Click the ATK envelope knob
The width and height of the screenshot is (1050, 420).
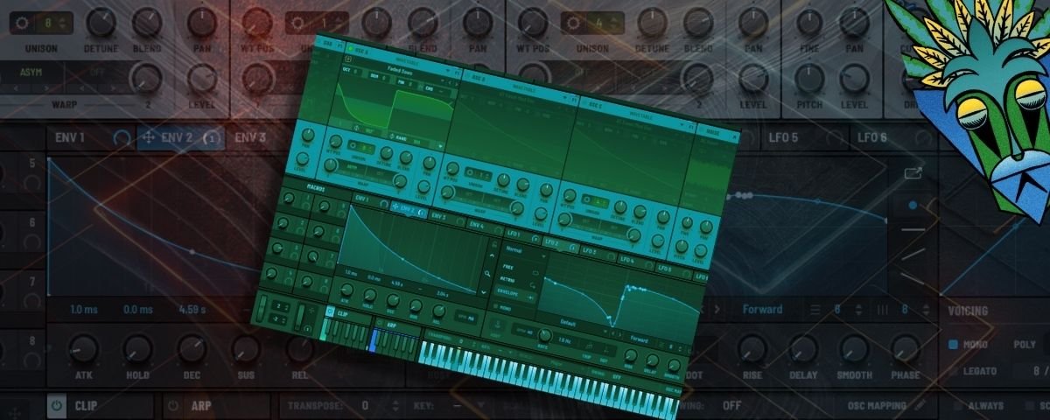click(x=83, y=349)
